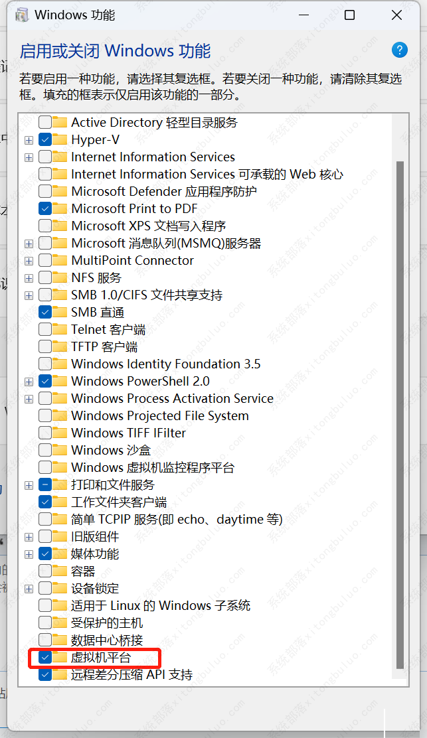Click the Windows Features title bar icon
This screenshot has height=738, width=427.
[x=22, y=15]
